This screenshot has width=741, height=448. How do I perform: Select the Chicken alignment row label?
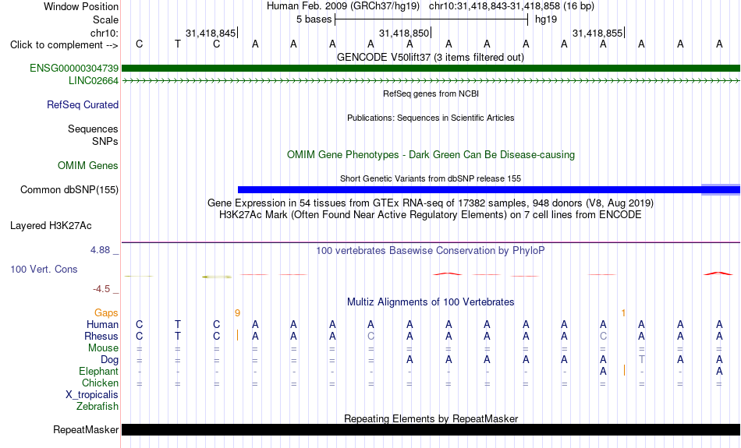(100, 383)
